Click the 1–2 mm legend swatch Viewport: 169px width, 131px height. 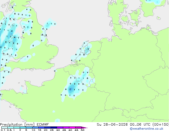[x=17, y=128]
